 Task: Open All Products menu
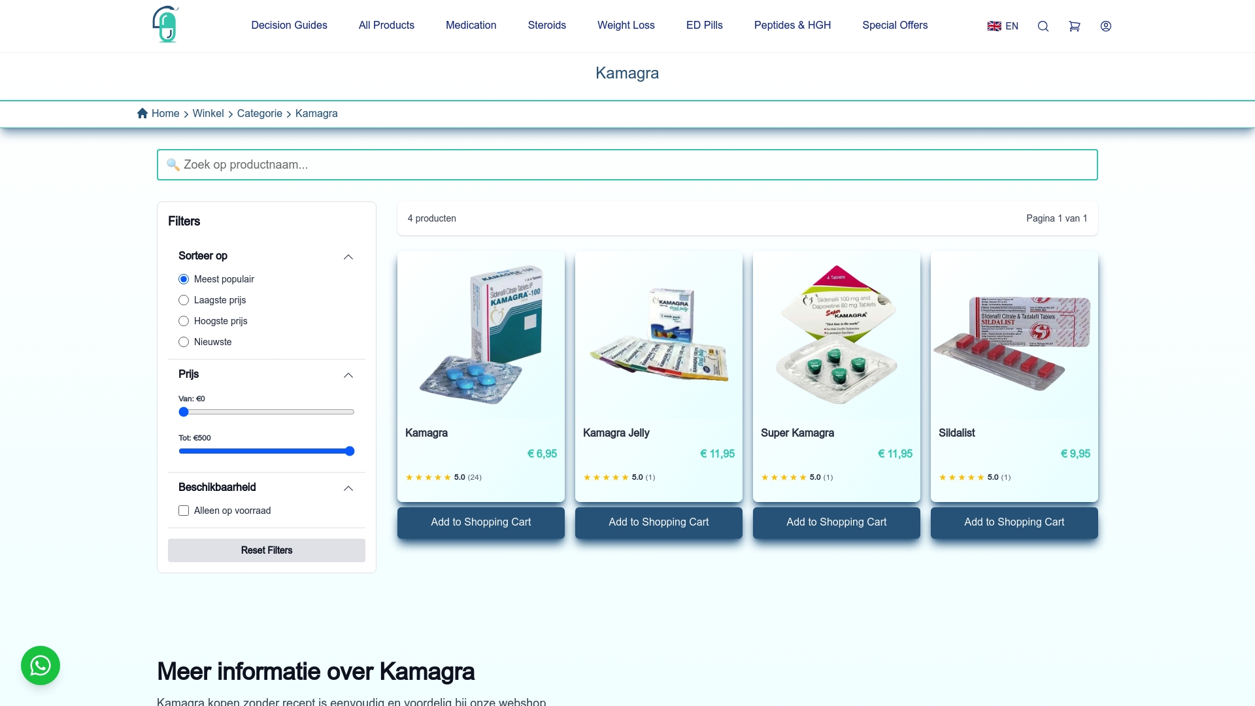386,25
